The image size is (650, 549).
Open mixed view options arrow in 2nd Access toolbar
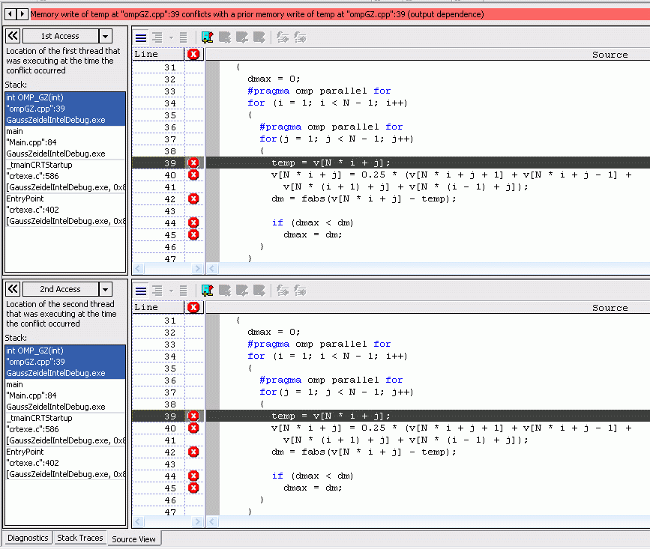pos(171,291)
